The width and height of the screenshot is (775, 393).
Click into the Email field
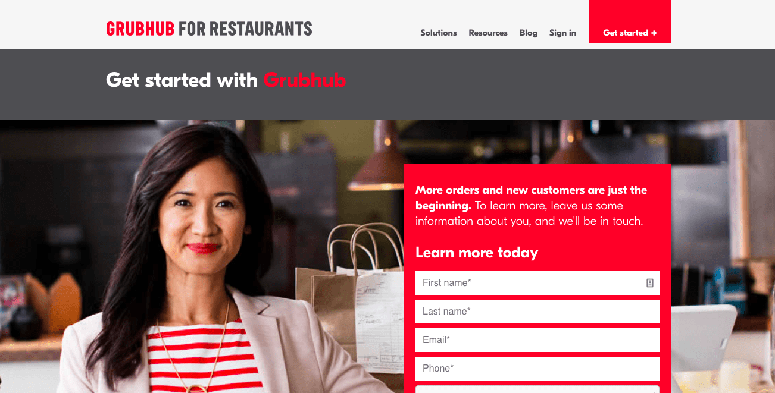point(537,340)
